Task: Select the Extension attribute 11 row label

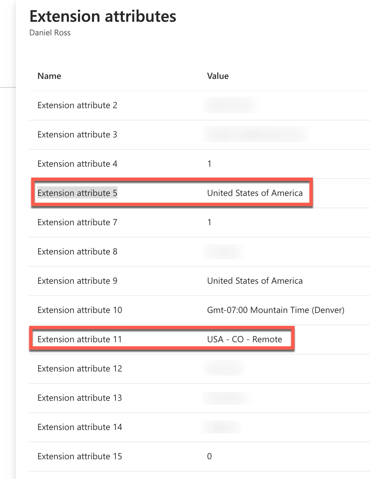Action: pos(79,339)
